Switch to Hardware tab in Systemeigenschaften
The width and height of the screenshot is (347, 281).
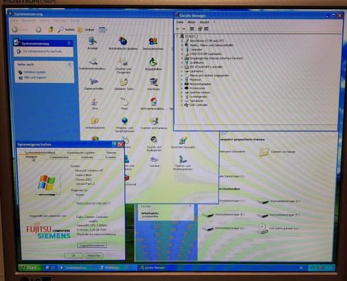click(x=87, y=157)
